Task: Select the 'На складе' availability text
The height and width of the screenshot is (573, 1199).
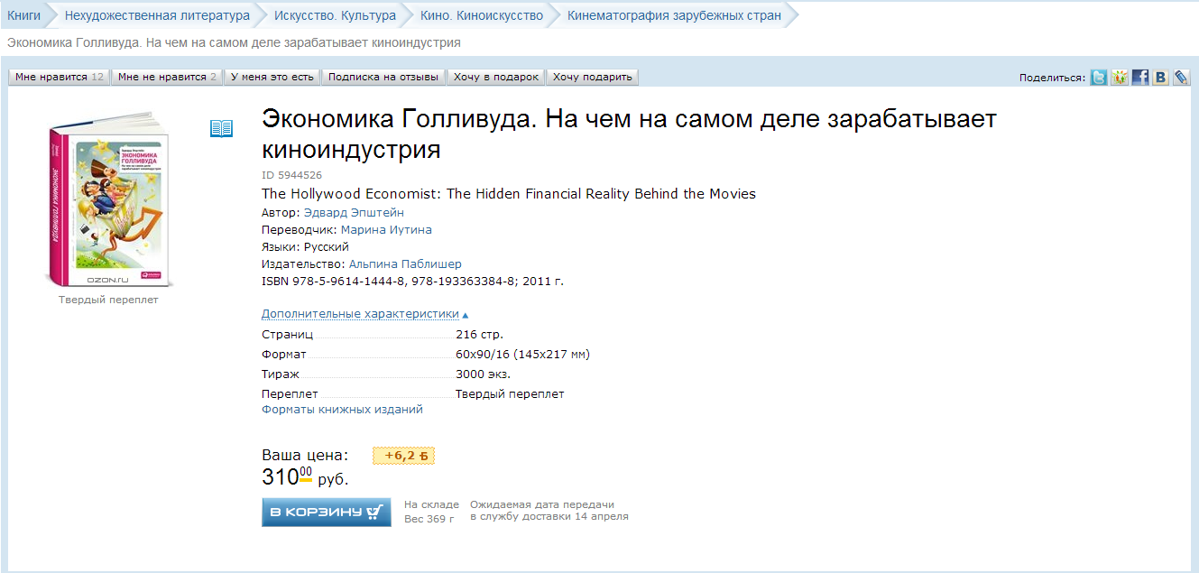Action: [x=431, y=505]
